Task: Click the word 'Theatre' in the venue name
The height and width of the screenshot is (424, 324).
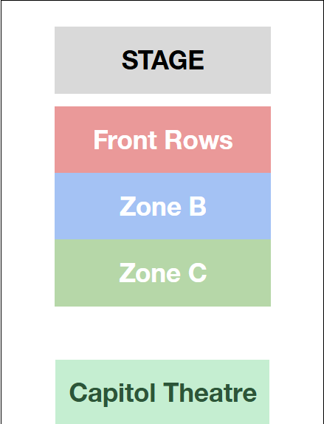Action: tap(210, 392)
